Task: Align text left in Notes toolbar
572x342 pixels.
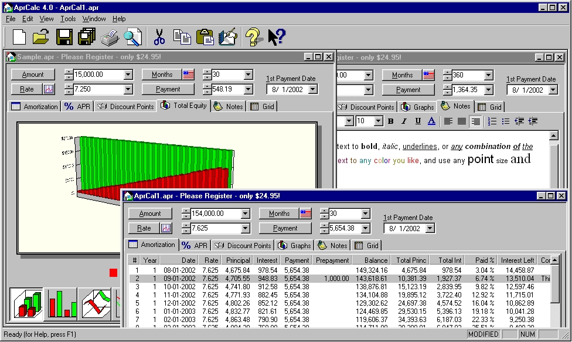Action: 448,121
